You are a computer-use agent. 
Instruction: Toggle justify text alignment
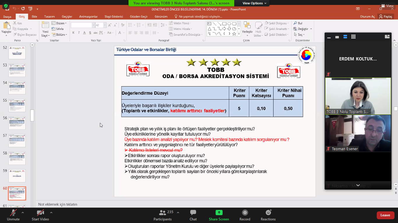[147, 33]
